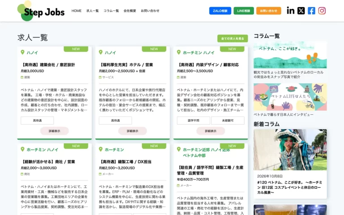
Task: Click date 2026年10月8日 in 新着コラム
Action: (x=270, y=176)
